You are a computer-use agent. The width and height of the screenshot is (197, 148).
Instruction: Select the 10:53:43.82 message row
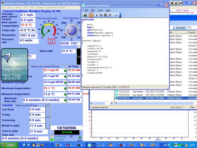click(156, 92)
